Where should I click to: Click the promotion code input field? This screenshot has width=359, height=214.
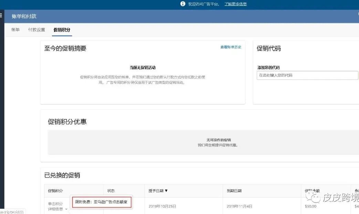pyautogui.click(x=307, y=75)
